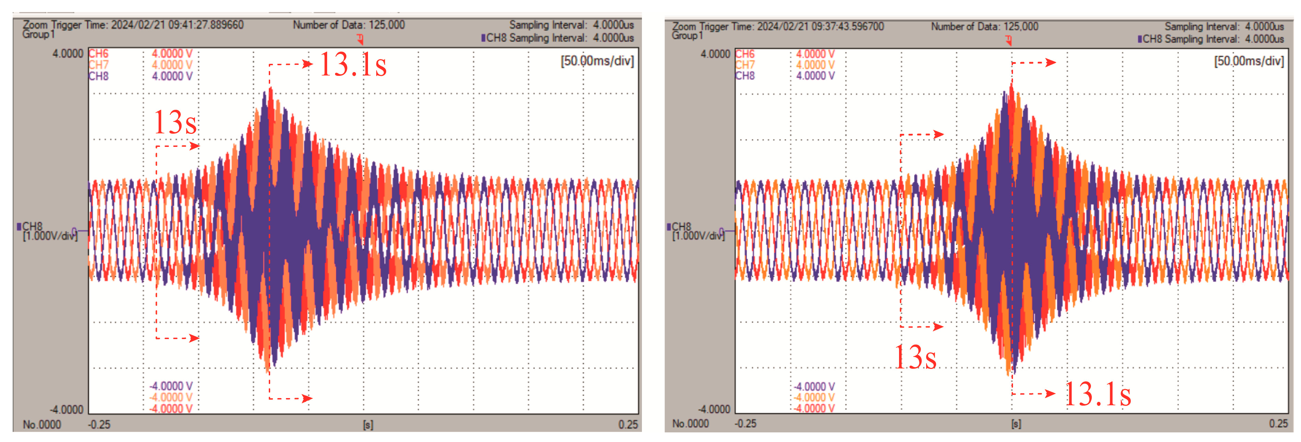Click the red trigger marker above right waveform

coord(1009,40)
